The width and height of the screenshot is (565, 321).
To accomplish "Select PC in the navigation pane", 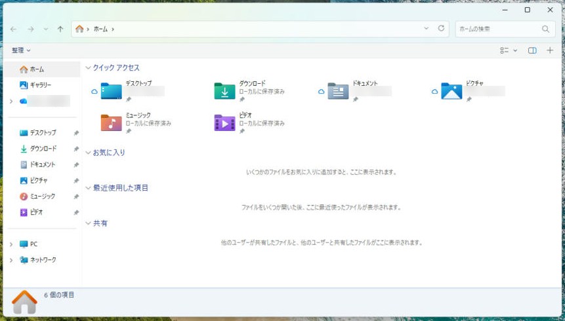I will (28, 244).
